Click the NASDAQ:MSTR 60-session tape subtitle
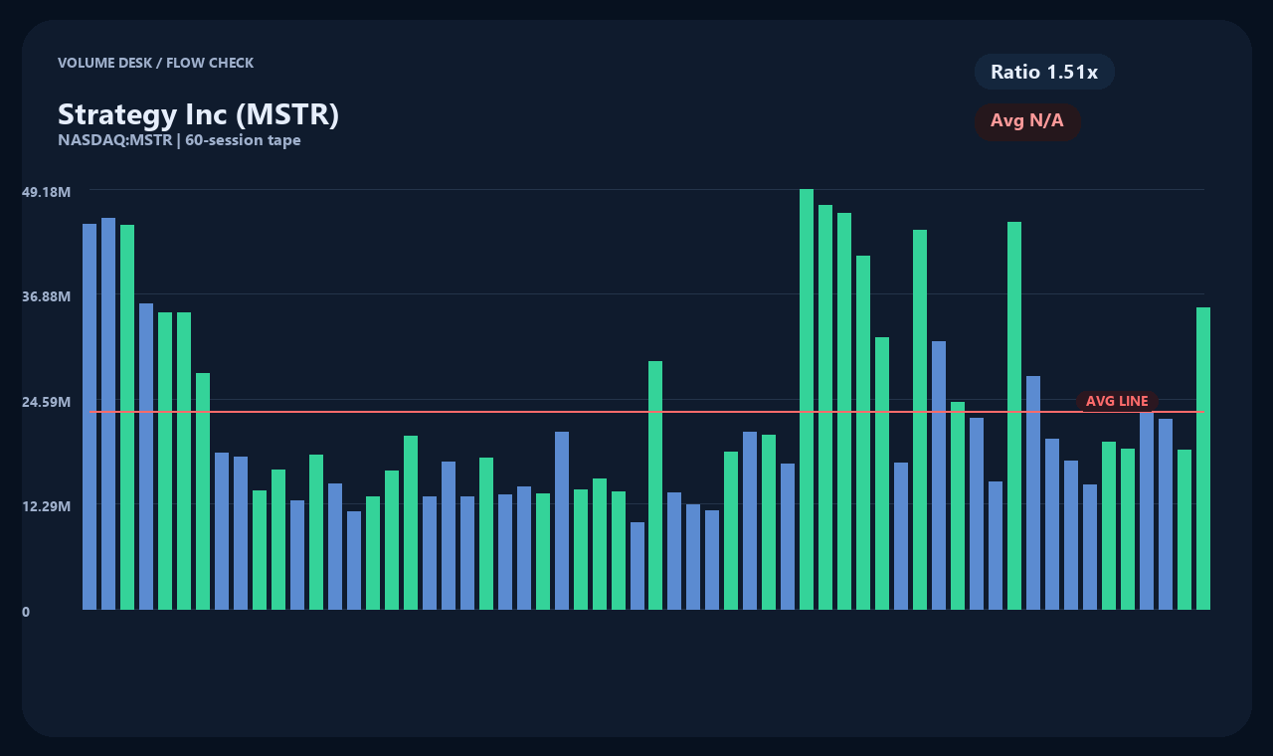Viewport: 1273px width, 756px height. pos(179,140)
